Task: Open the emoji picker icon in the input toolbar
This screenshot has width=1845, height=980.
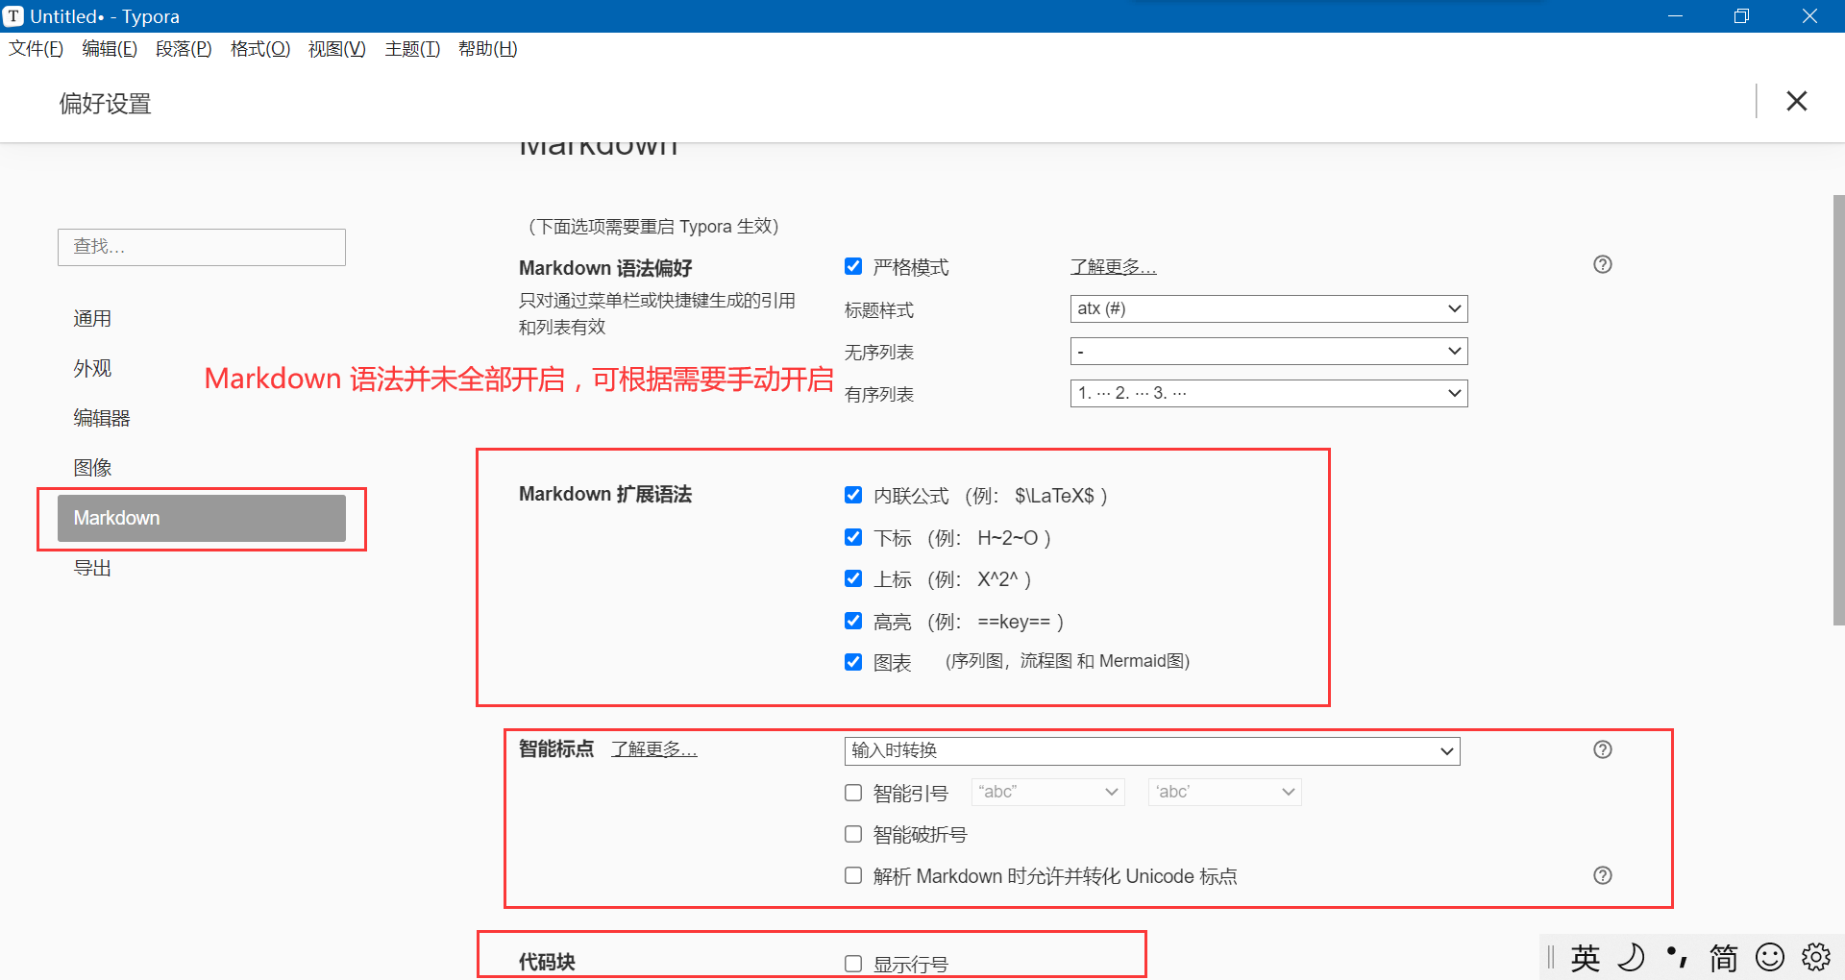Action: coord(1769,957)
